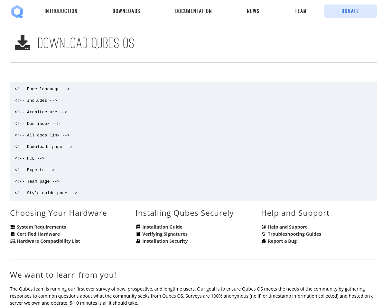The image size is (391, 305).
Task: Open the Downloads menu item
Action: [x=126, y=11]
